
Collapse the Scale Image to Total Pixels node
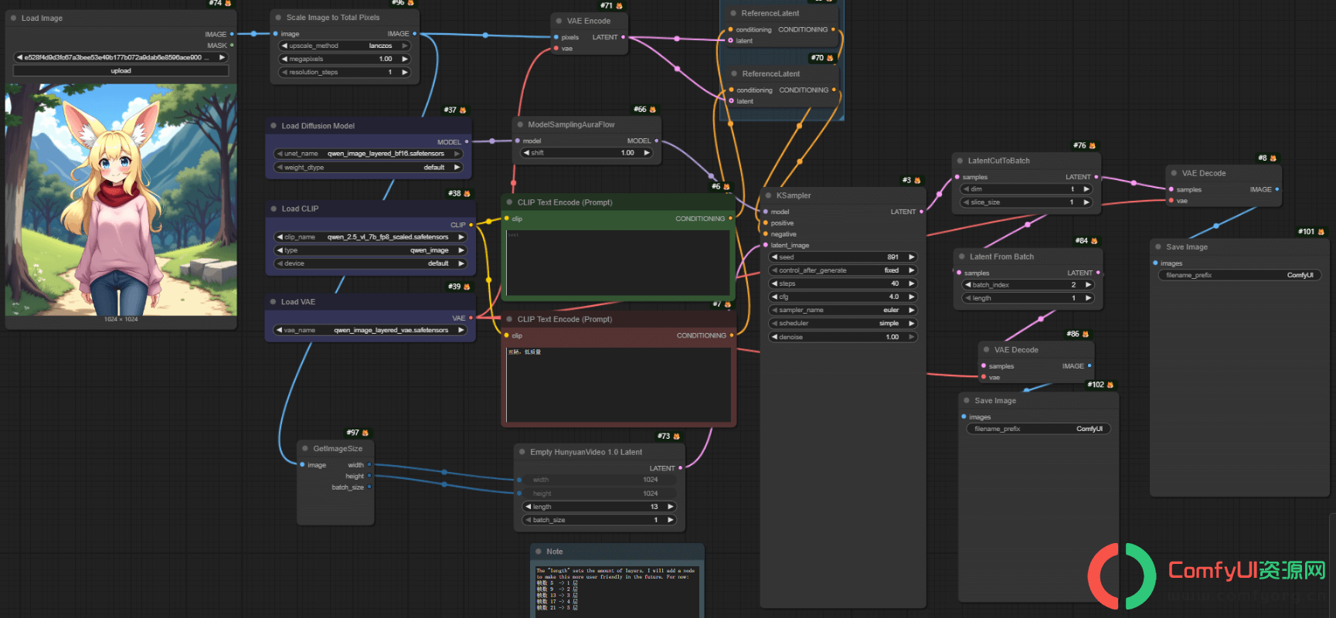coord(278,17)
